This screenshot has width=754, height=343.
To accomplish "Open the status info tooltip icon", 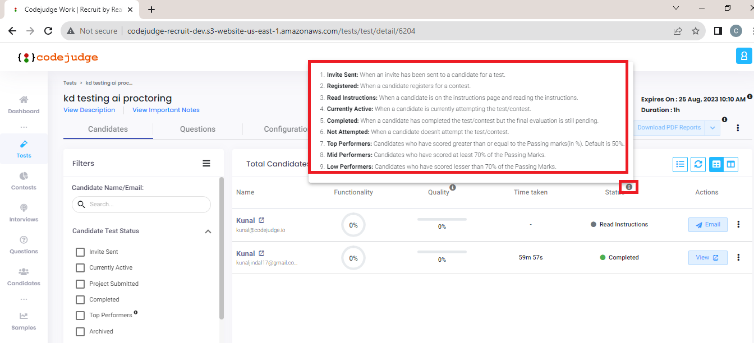I will pos(628,187).
